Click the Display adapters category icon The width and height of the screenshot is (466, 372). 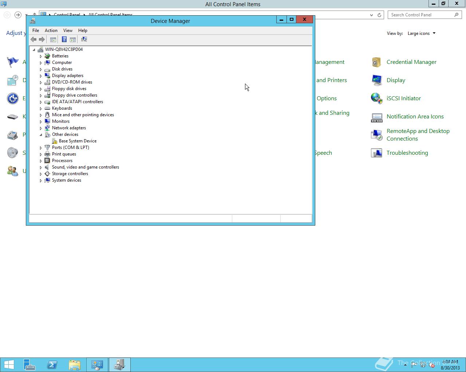tap(47, 76)
